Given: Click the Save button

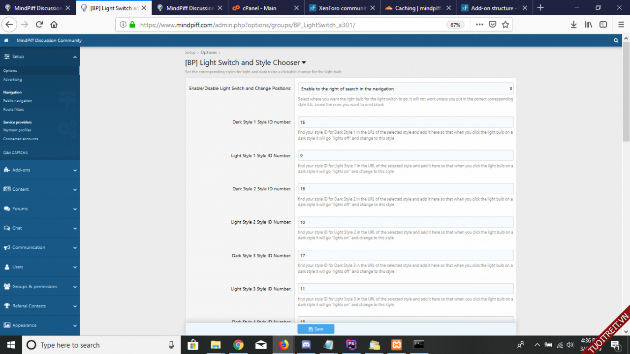Looking at the screenshot, I should pyautogui.click(x=315, y=329).
